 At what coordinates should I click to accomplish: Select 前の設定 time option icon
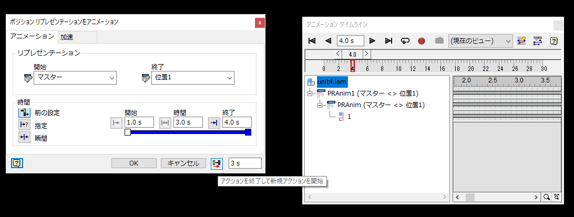(x=25, y=113)
